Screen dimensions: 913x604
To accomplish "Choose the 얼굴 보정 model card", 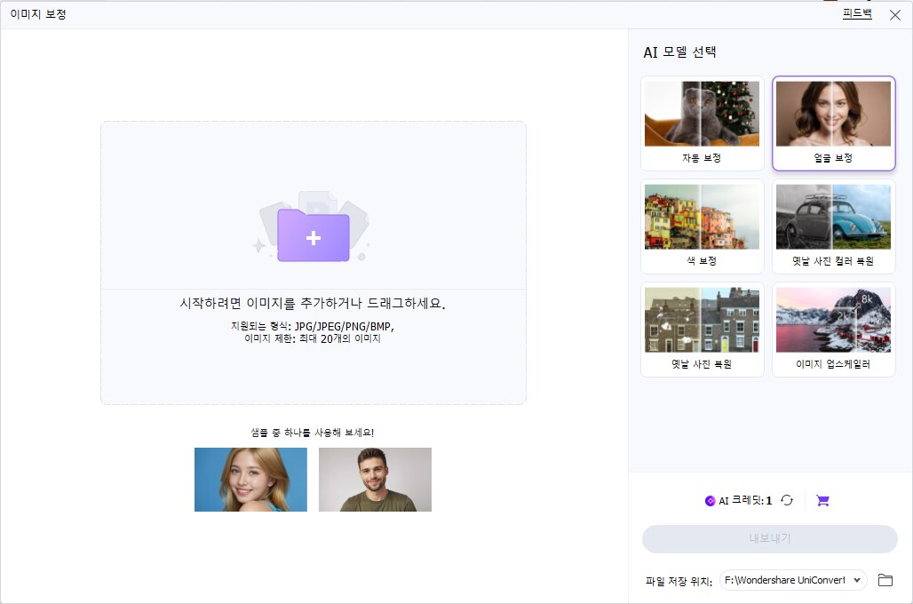I will (833, 123).
